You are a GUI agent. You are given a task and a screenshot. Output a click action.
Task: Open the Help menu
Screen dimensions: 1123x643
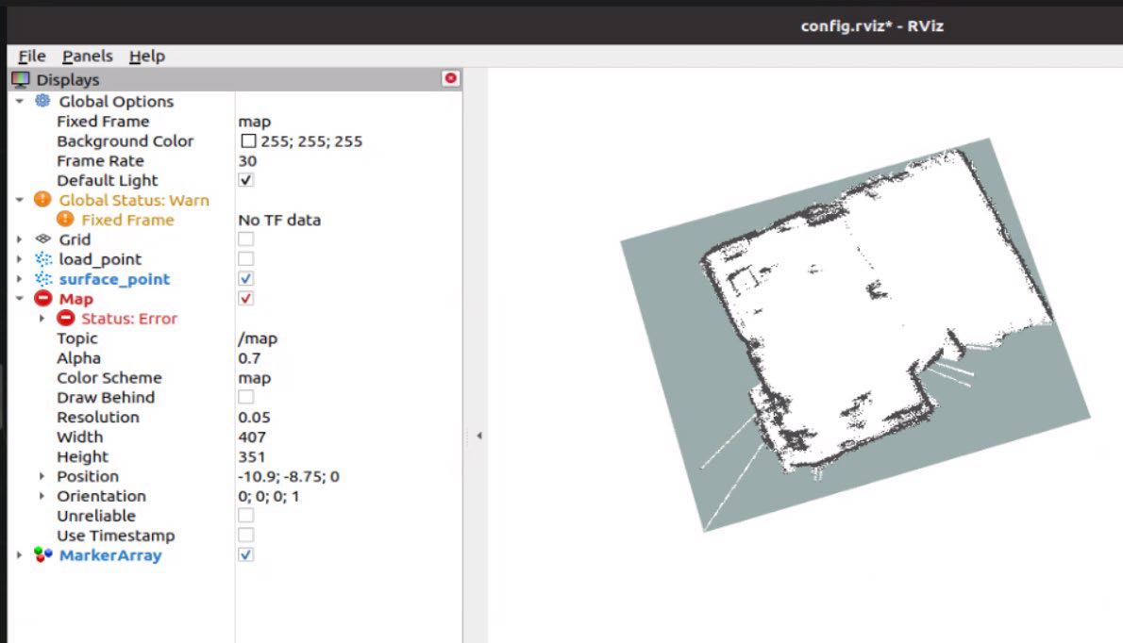(x=147, y=56)
